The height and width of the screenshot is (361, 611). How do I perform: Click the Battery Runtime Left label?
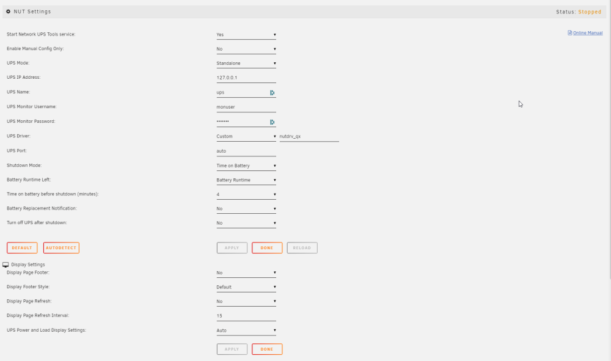click(x=29, y=180)
